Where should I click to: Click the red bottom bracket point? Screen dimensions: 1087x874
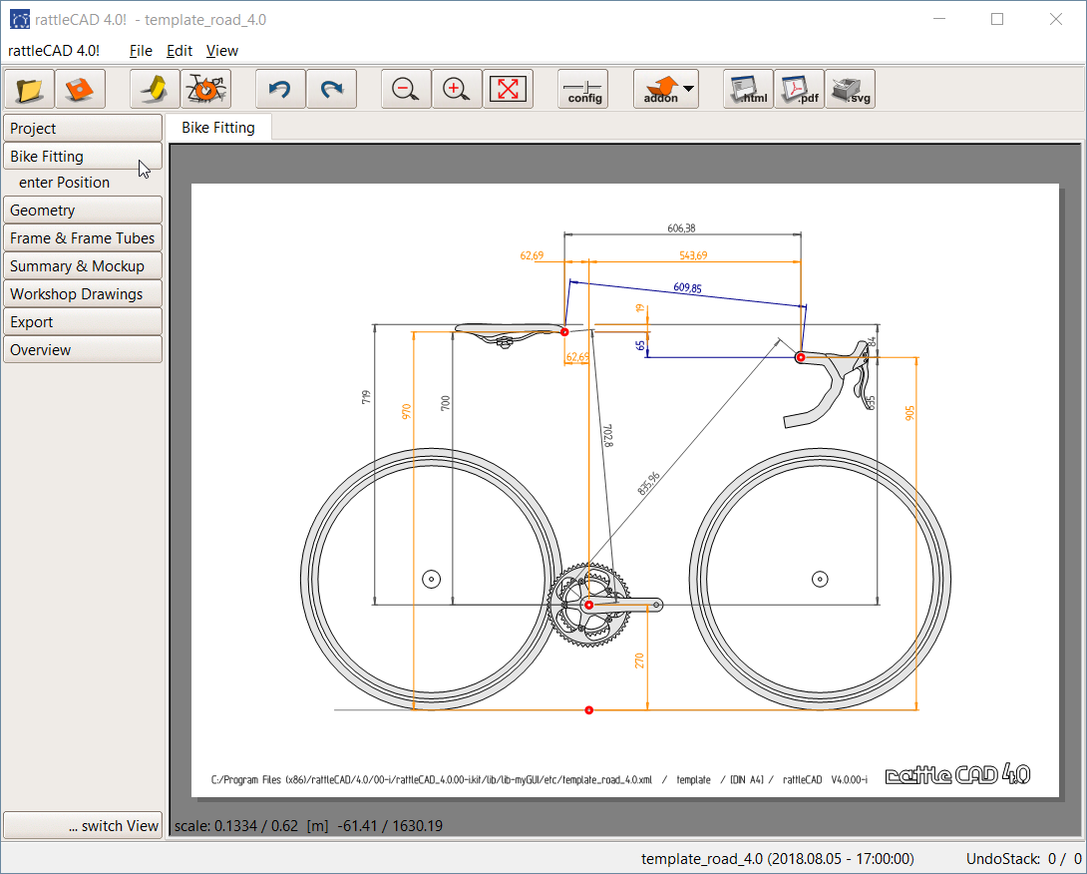[x=588, y=605]
